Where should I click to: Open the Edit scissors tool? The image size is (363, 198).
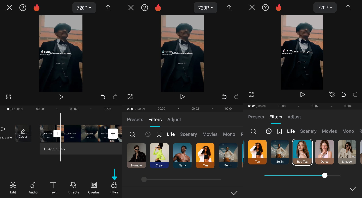(x=13, y=188)
